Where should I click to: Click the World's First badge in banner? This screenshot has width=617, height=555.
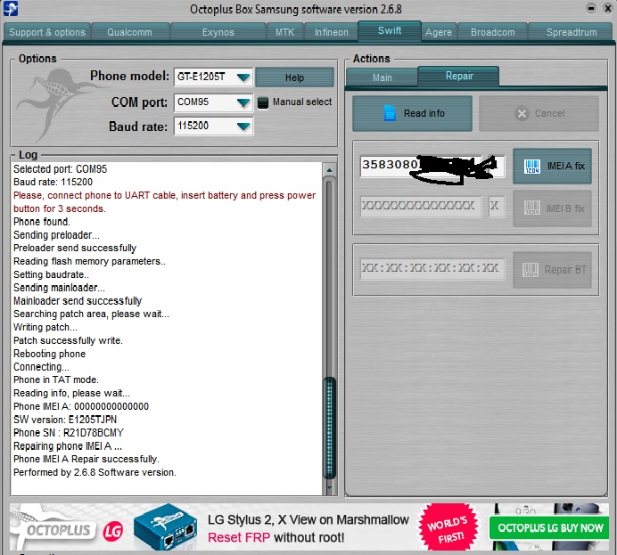(x=448, y=528)
